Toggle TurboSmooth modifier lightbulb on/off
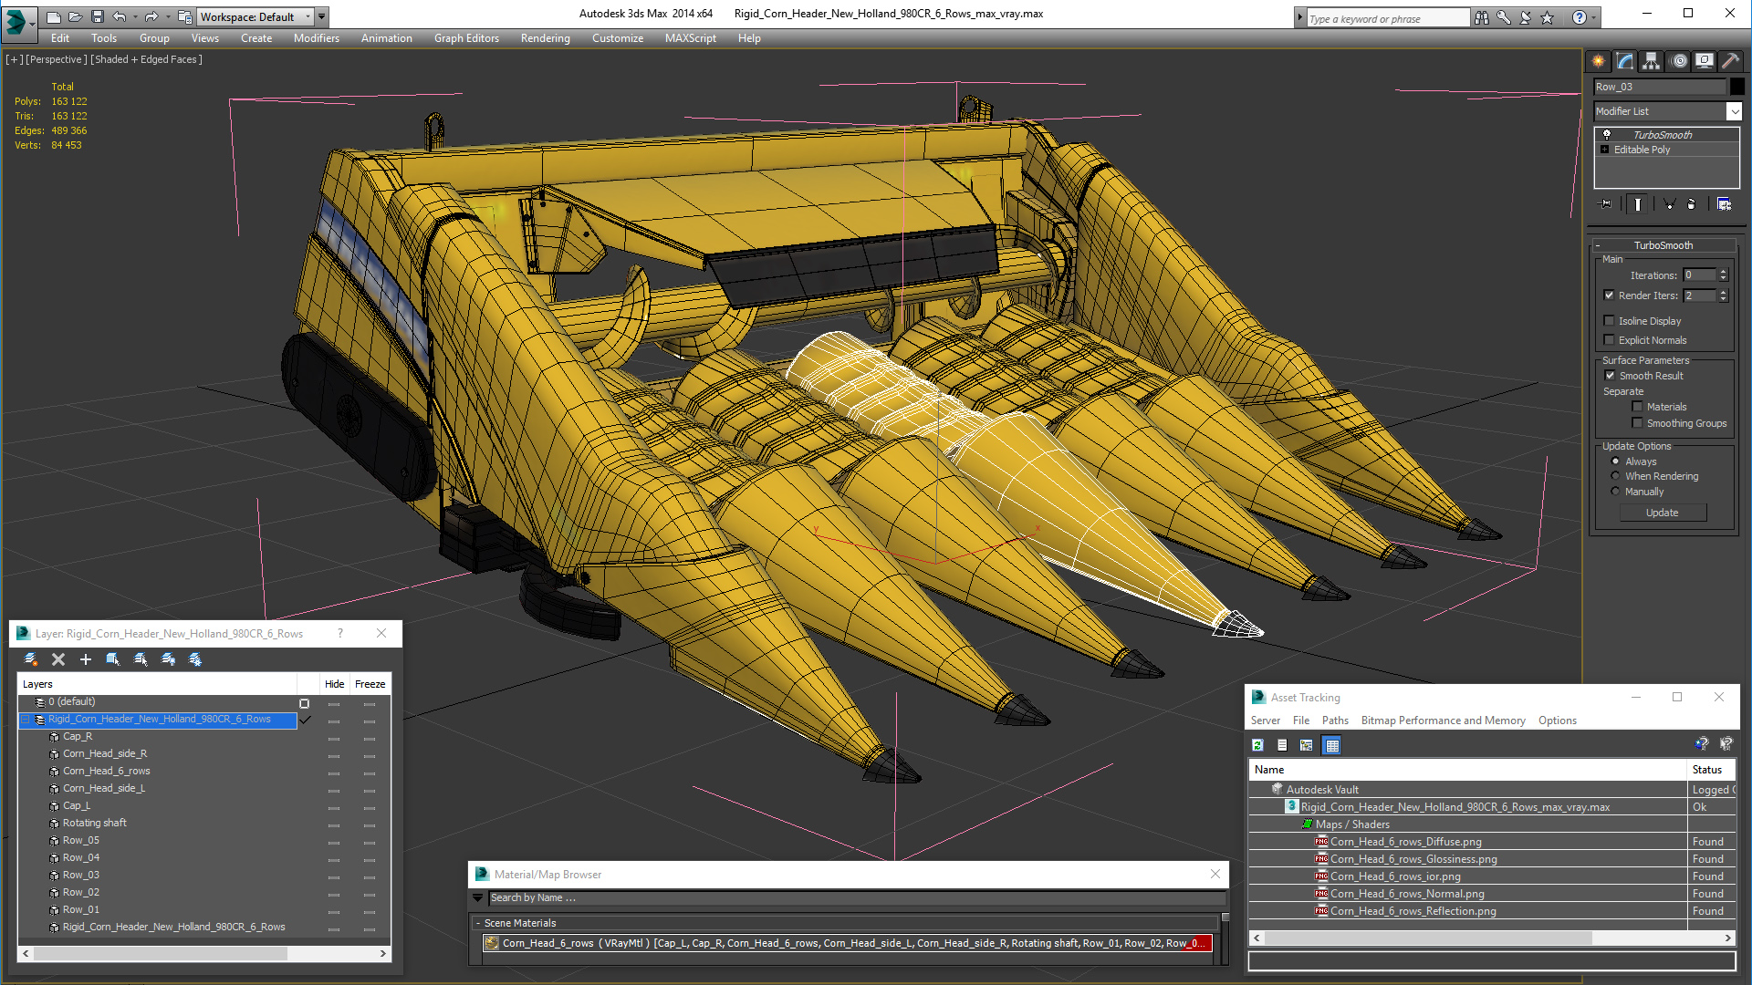This screenshot has height=985, width=1752. pyautogui.click(x=1607, y=134)
